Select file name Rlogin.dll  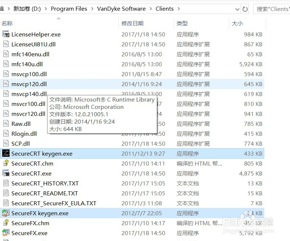click(24, 134)
